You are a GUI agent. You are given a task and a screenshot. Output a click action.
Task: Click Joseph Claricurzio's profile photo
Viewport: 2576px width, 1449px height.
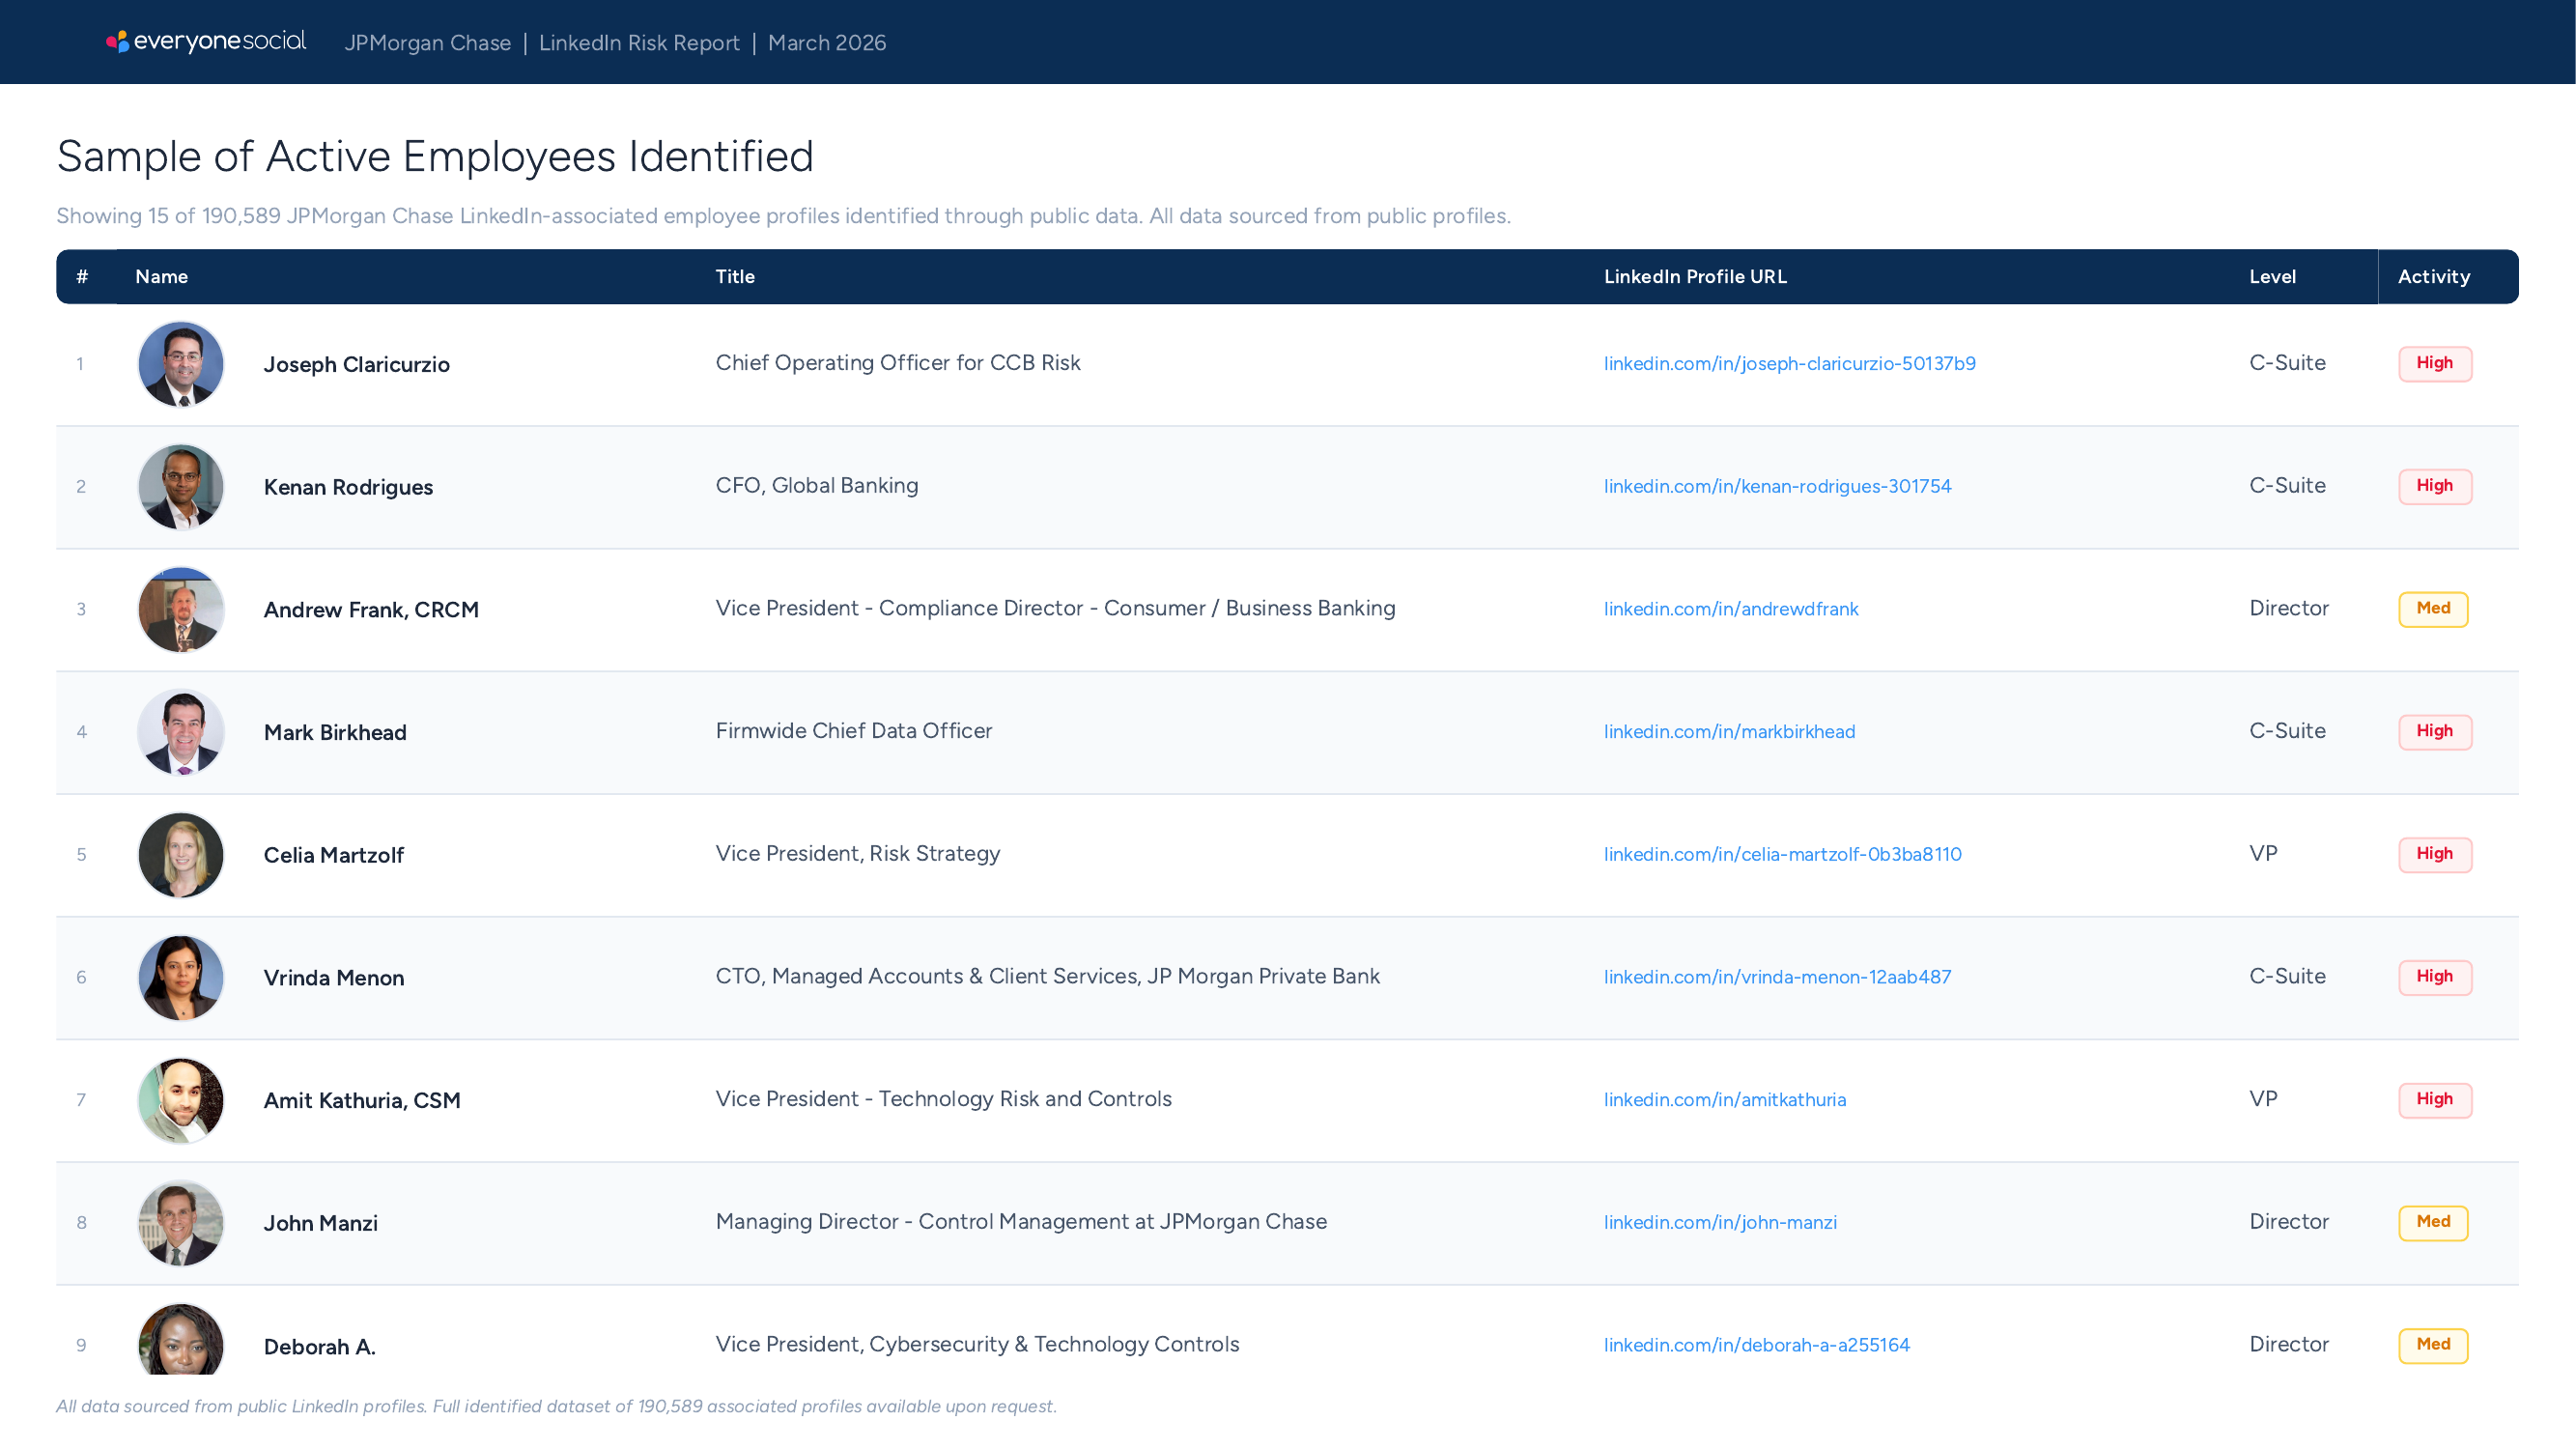coord(181,364)
